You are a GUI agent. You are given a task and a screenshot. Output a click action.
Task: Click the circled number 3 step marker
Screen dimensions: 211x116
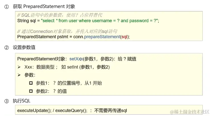click(x=7, y=101)
